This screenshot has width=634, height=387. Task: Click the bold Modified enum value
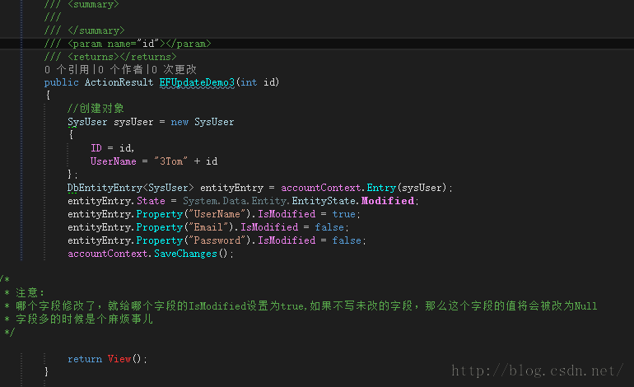(x=387, y=201)
